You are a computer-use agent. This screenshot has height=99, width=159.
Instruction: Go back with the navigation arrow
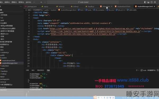tap(41, 2)
